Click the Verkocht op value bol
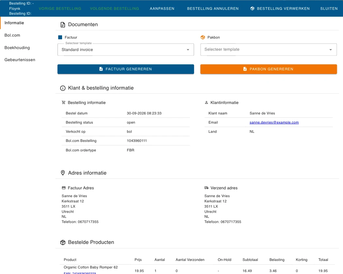The image size is (343, 274). [129, 132]
